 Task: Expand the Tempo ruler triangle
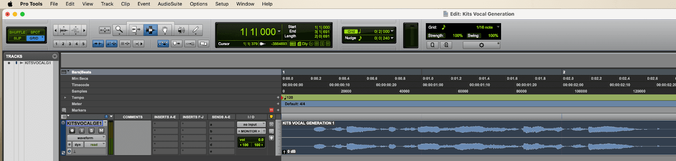65,97
